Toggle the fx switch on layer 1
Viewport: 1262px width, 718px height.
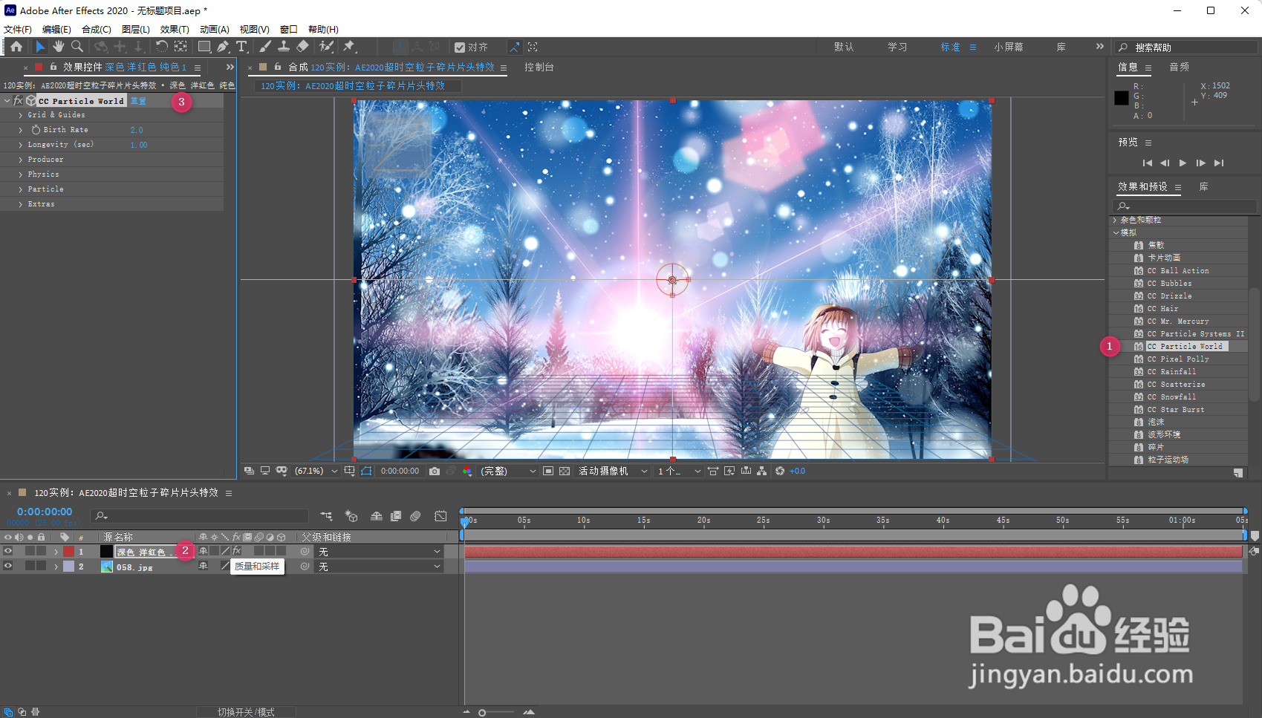[x=237, y=552]
